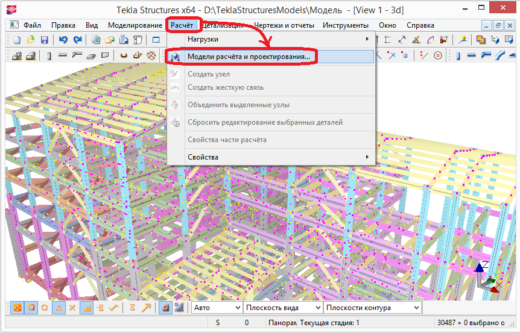
Task: Open the Файл menu
Action: click(x=32, y=25)
